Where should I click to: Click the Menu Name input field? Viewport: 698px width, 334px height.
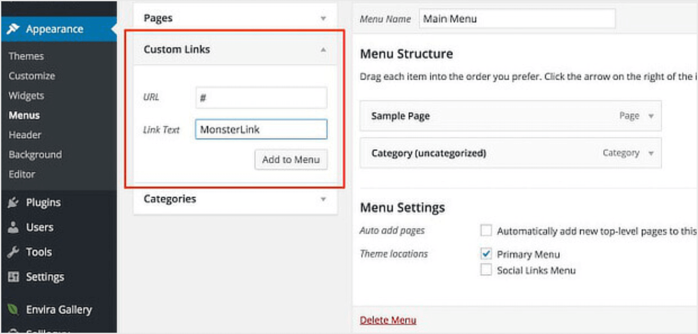click(x=517, y=19)
